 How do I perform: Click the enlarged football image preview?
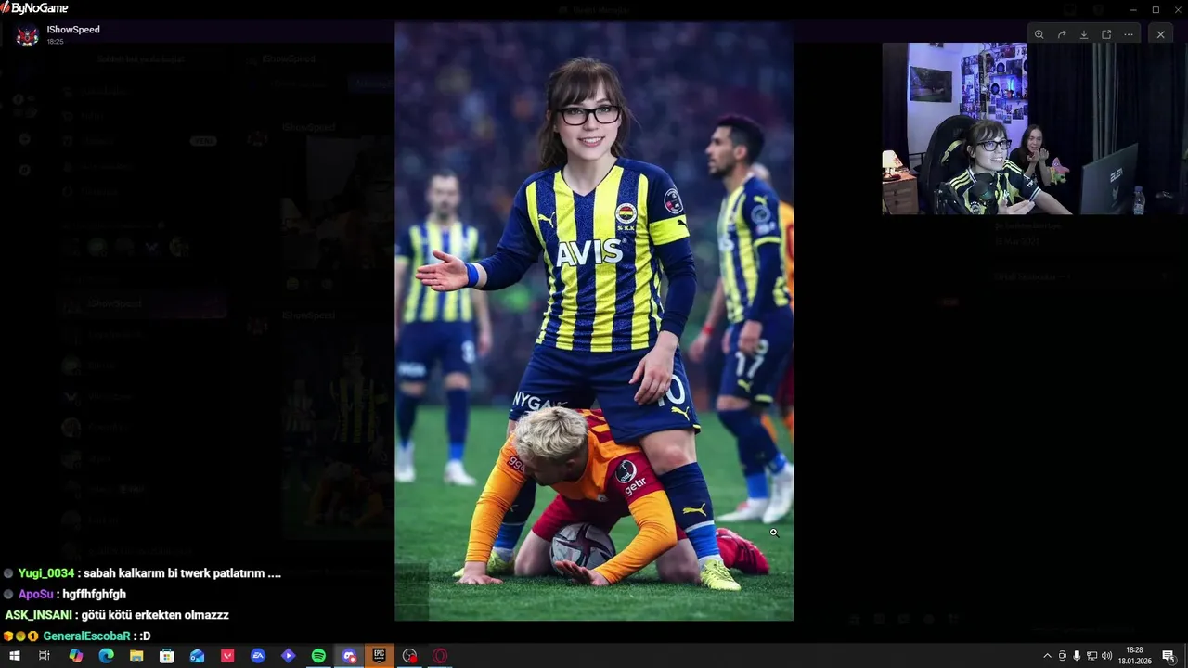point(594,321)
